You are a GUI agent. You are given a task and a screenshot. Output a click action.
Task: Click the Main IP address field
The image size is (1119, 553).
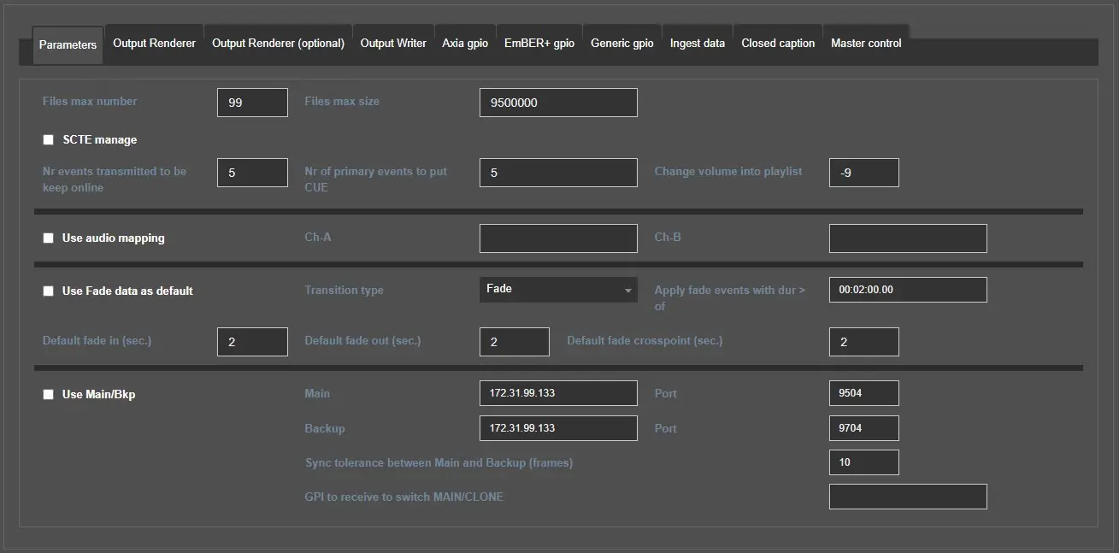click(x=558, y=393)
